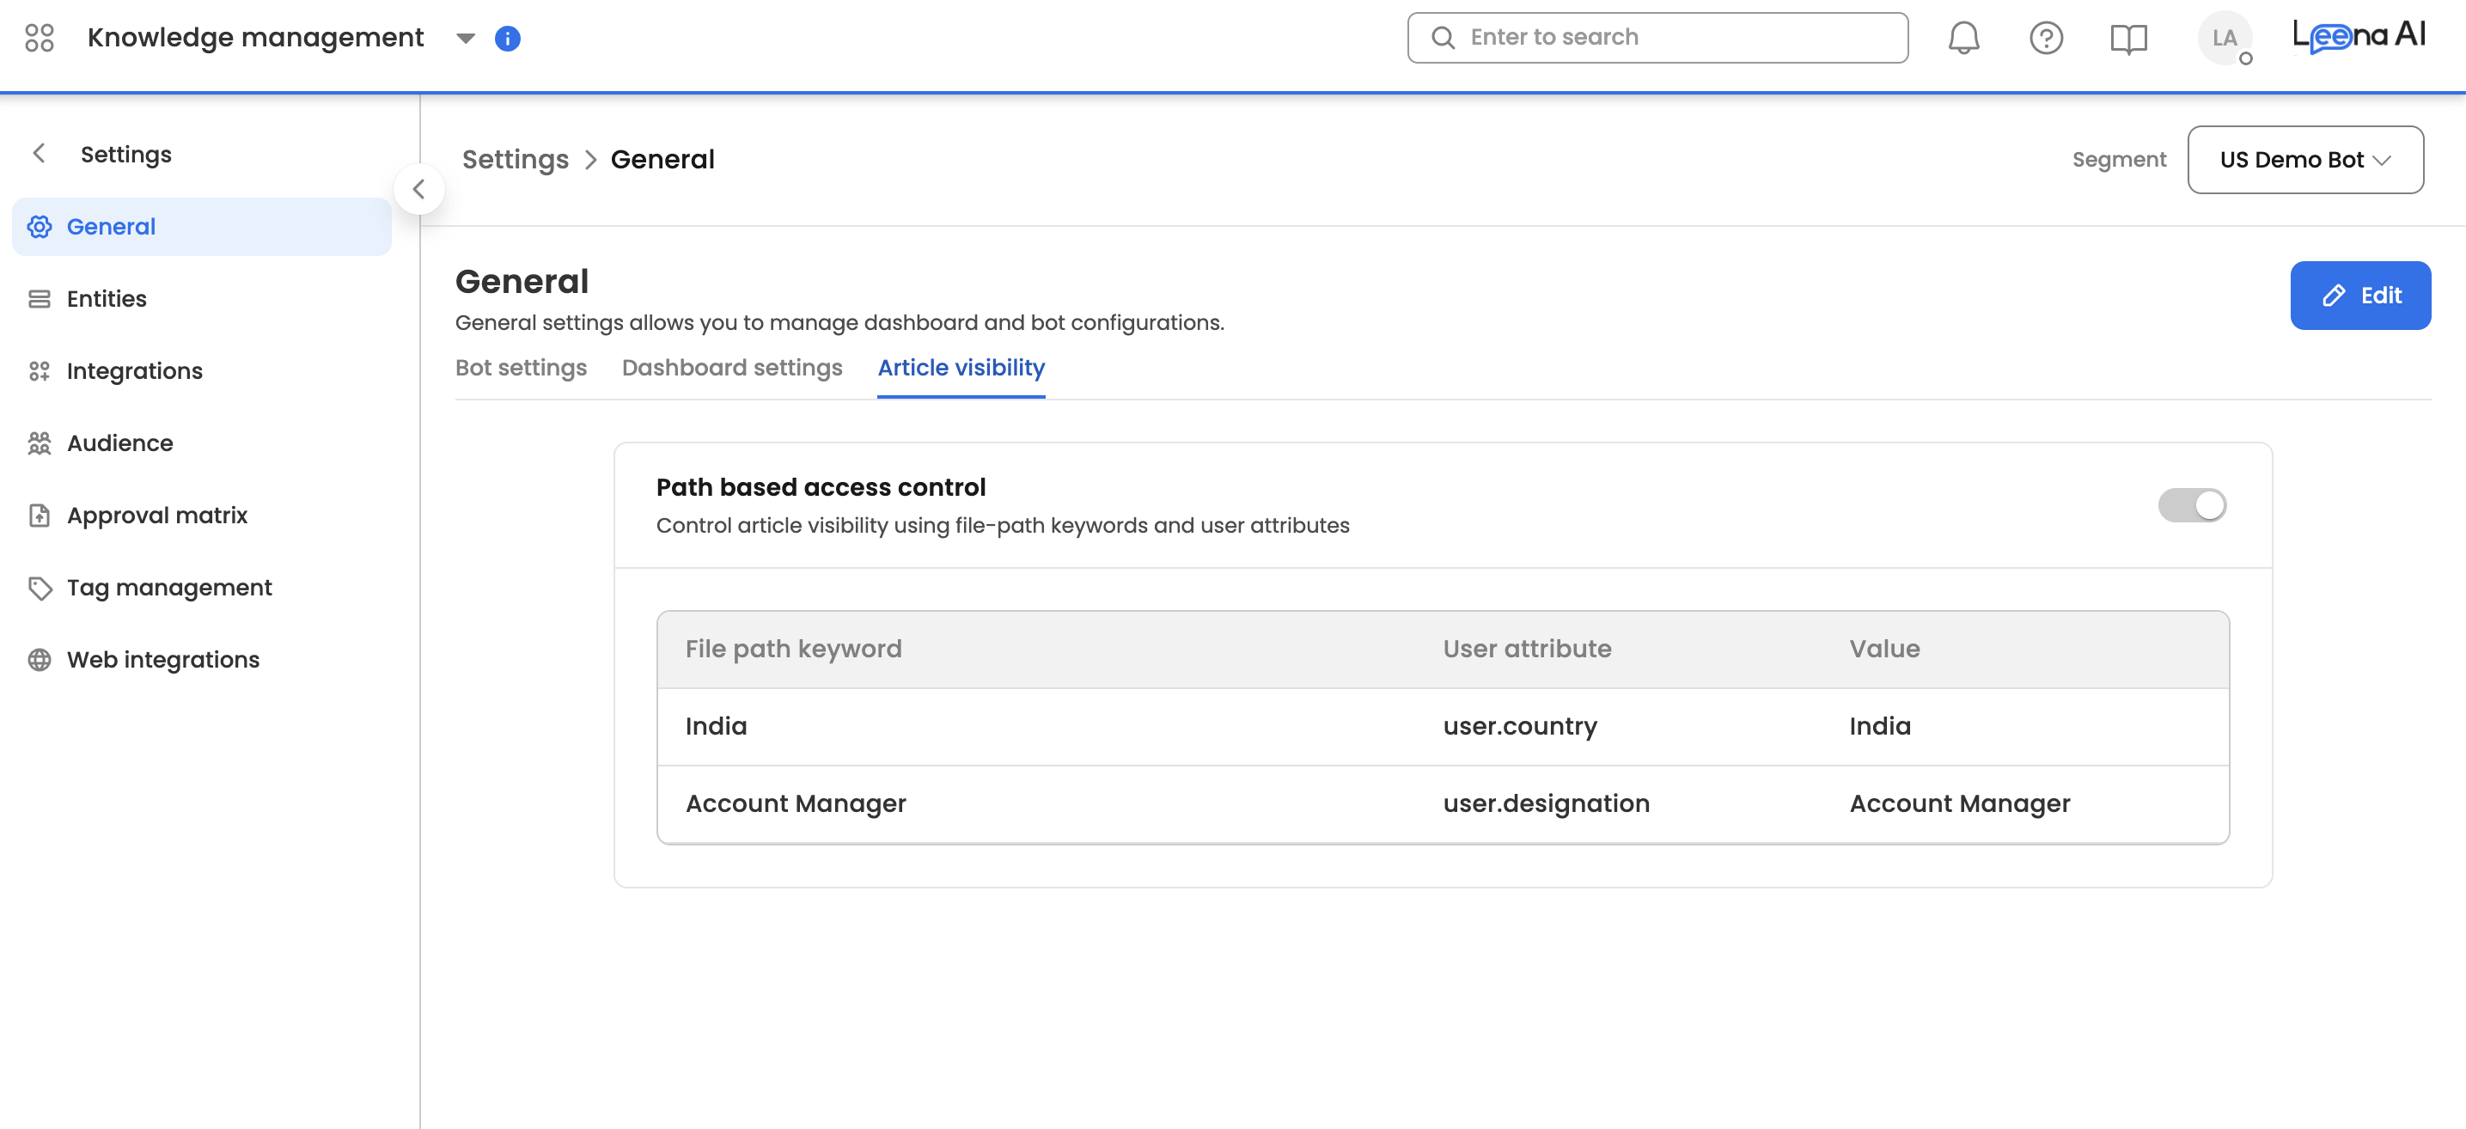Open the documentation book icon
2466x1129 pixels.
pos(2128,39)
